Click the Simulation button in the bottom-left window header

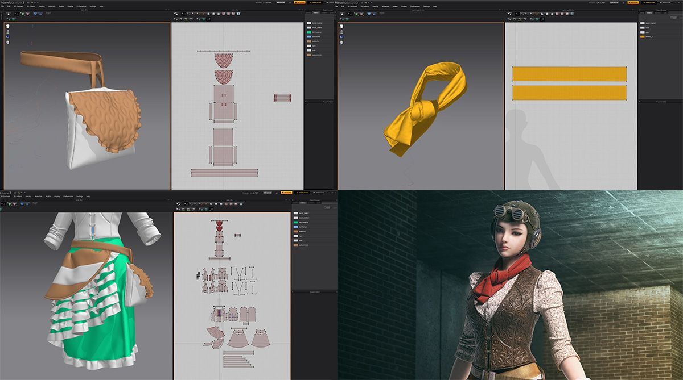tap(302, 193)
